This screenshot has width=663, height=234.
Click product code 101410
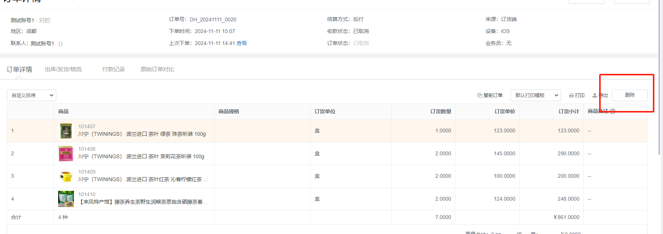pos(87,194)
